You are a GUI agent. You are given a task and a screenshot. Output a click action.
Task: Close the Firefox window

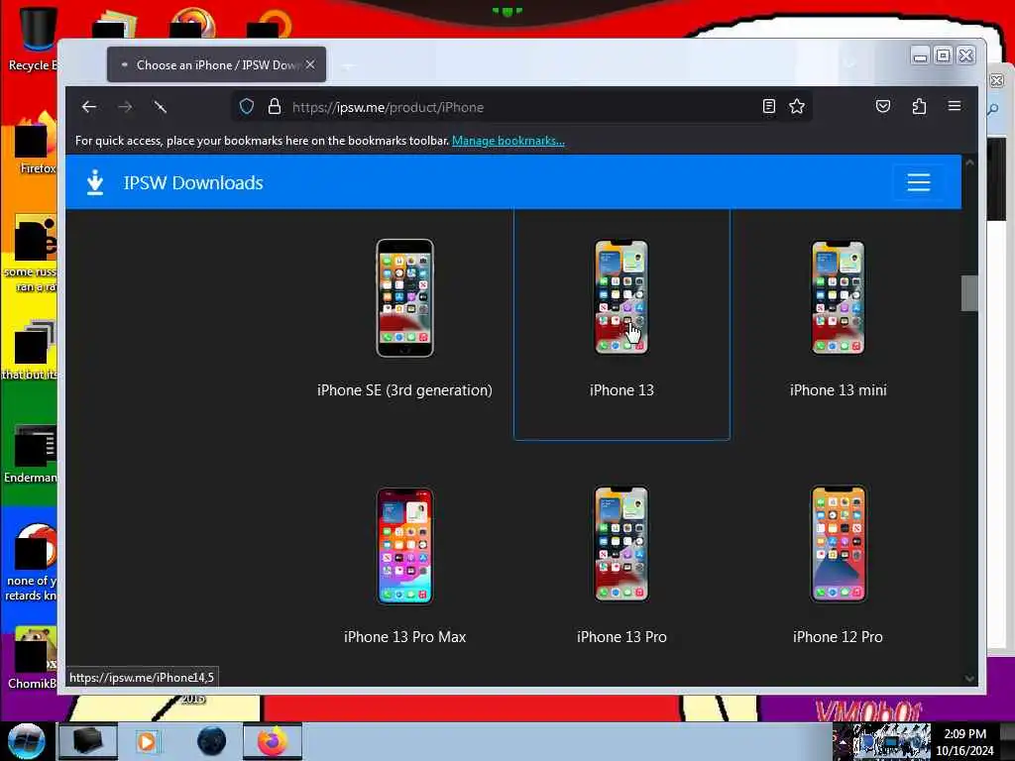pyautogui.click(x=965, y=55)
